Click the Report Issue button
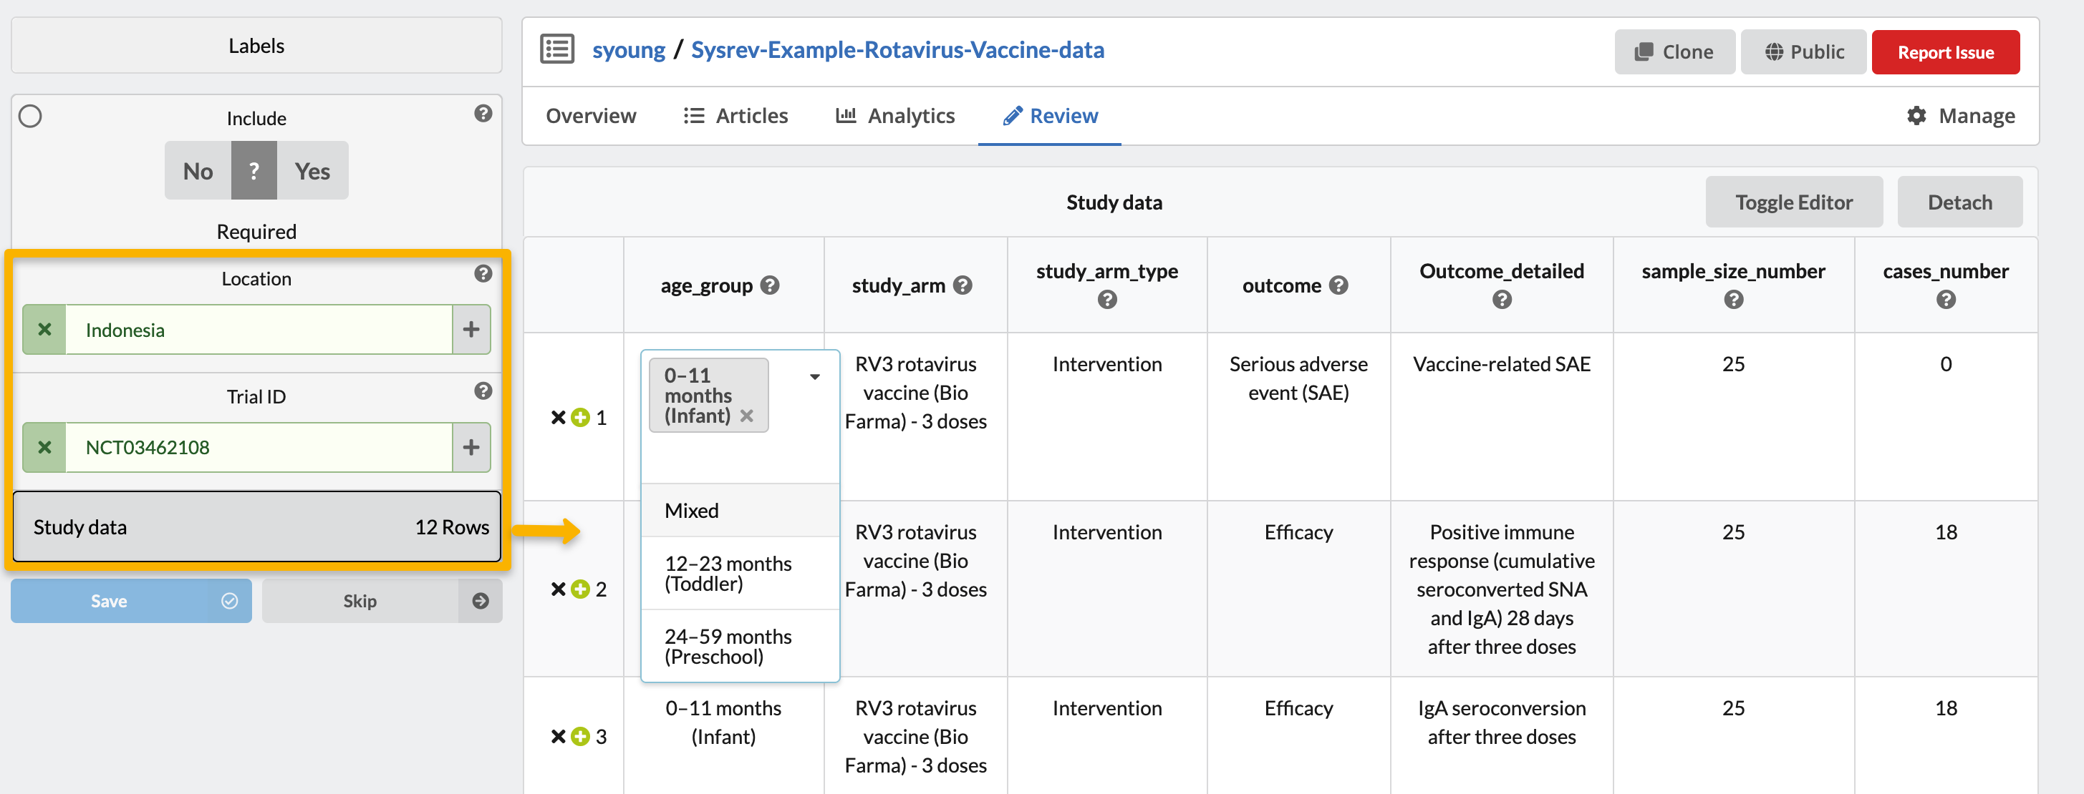Viewport: 2084px width, 794px height. (1945, 52)
